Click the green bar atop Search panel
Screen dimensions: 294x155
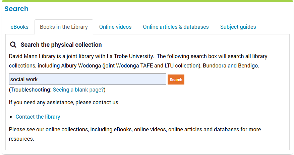point(147,1)
